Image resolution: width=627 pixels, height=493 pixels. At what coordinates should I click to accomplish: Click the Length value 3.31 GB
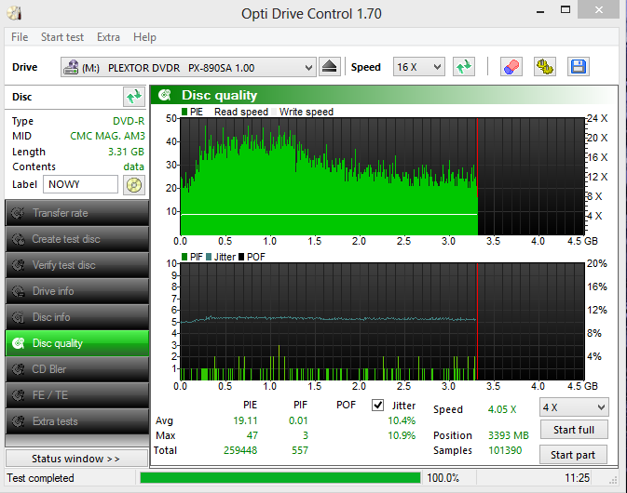pyautogui.click(x=126, y=152)
